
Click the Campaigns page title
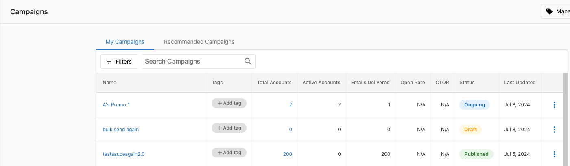(x=29, y=12)
